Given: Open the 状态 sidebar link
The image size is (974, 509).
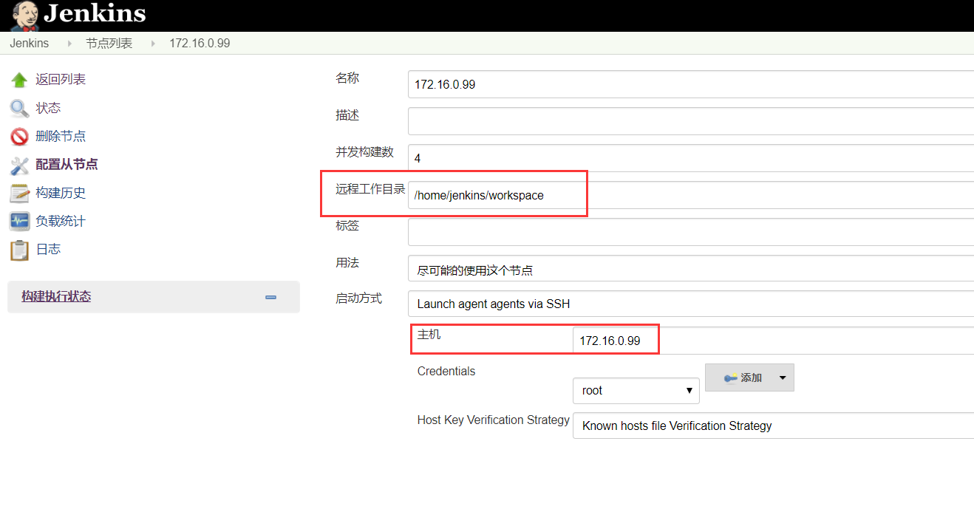Looking at the screenshot, I should 48,108.
